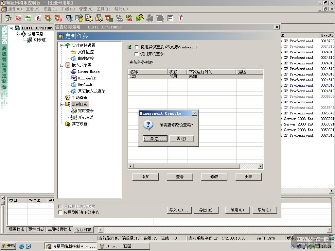Click the red rocket toolbar icon
The image size is (335, 251).
[38, 18]
